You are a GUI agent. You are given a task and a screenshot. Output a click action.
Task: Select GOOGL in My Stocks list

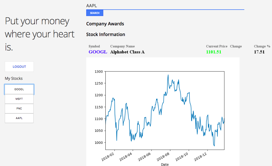click(19, 89)
